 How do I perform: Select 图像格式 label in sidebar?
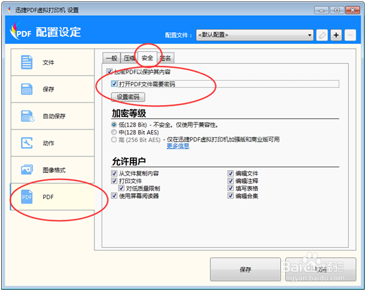tap(54, 170)
